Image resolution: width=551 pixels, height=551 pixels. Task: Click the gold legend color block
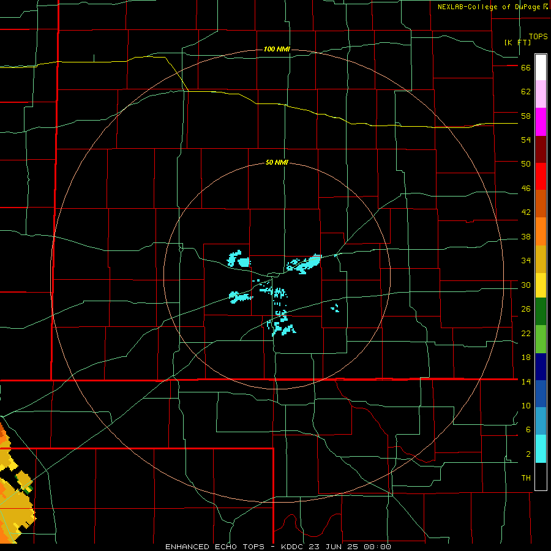(541, 259)
